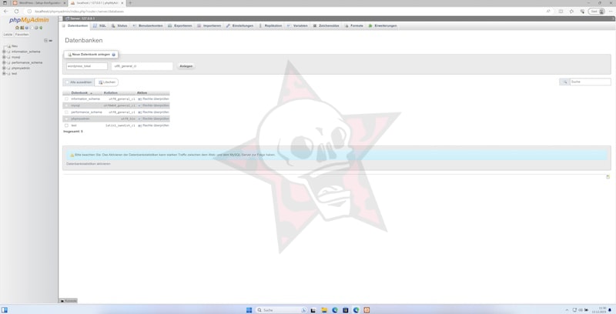
Task: Click the browser read aloud icon
Action: pos(548,12)
